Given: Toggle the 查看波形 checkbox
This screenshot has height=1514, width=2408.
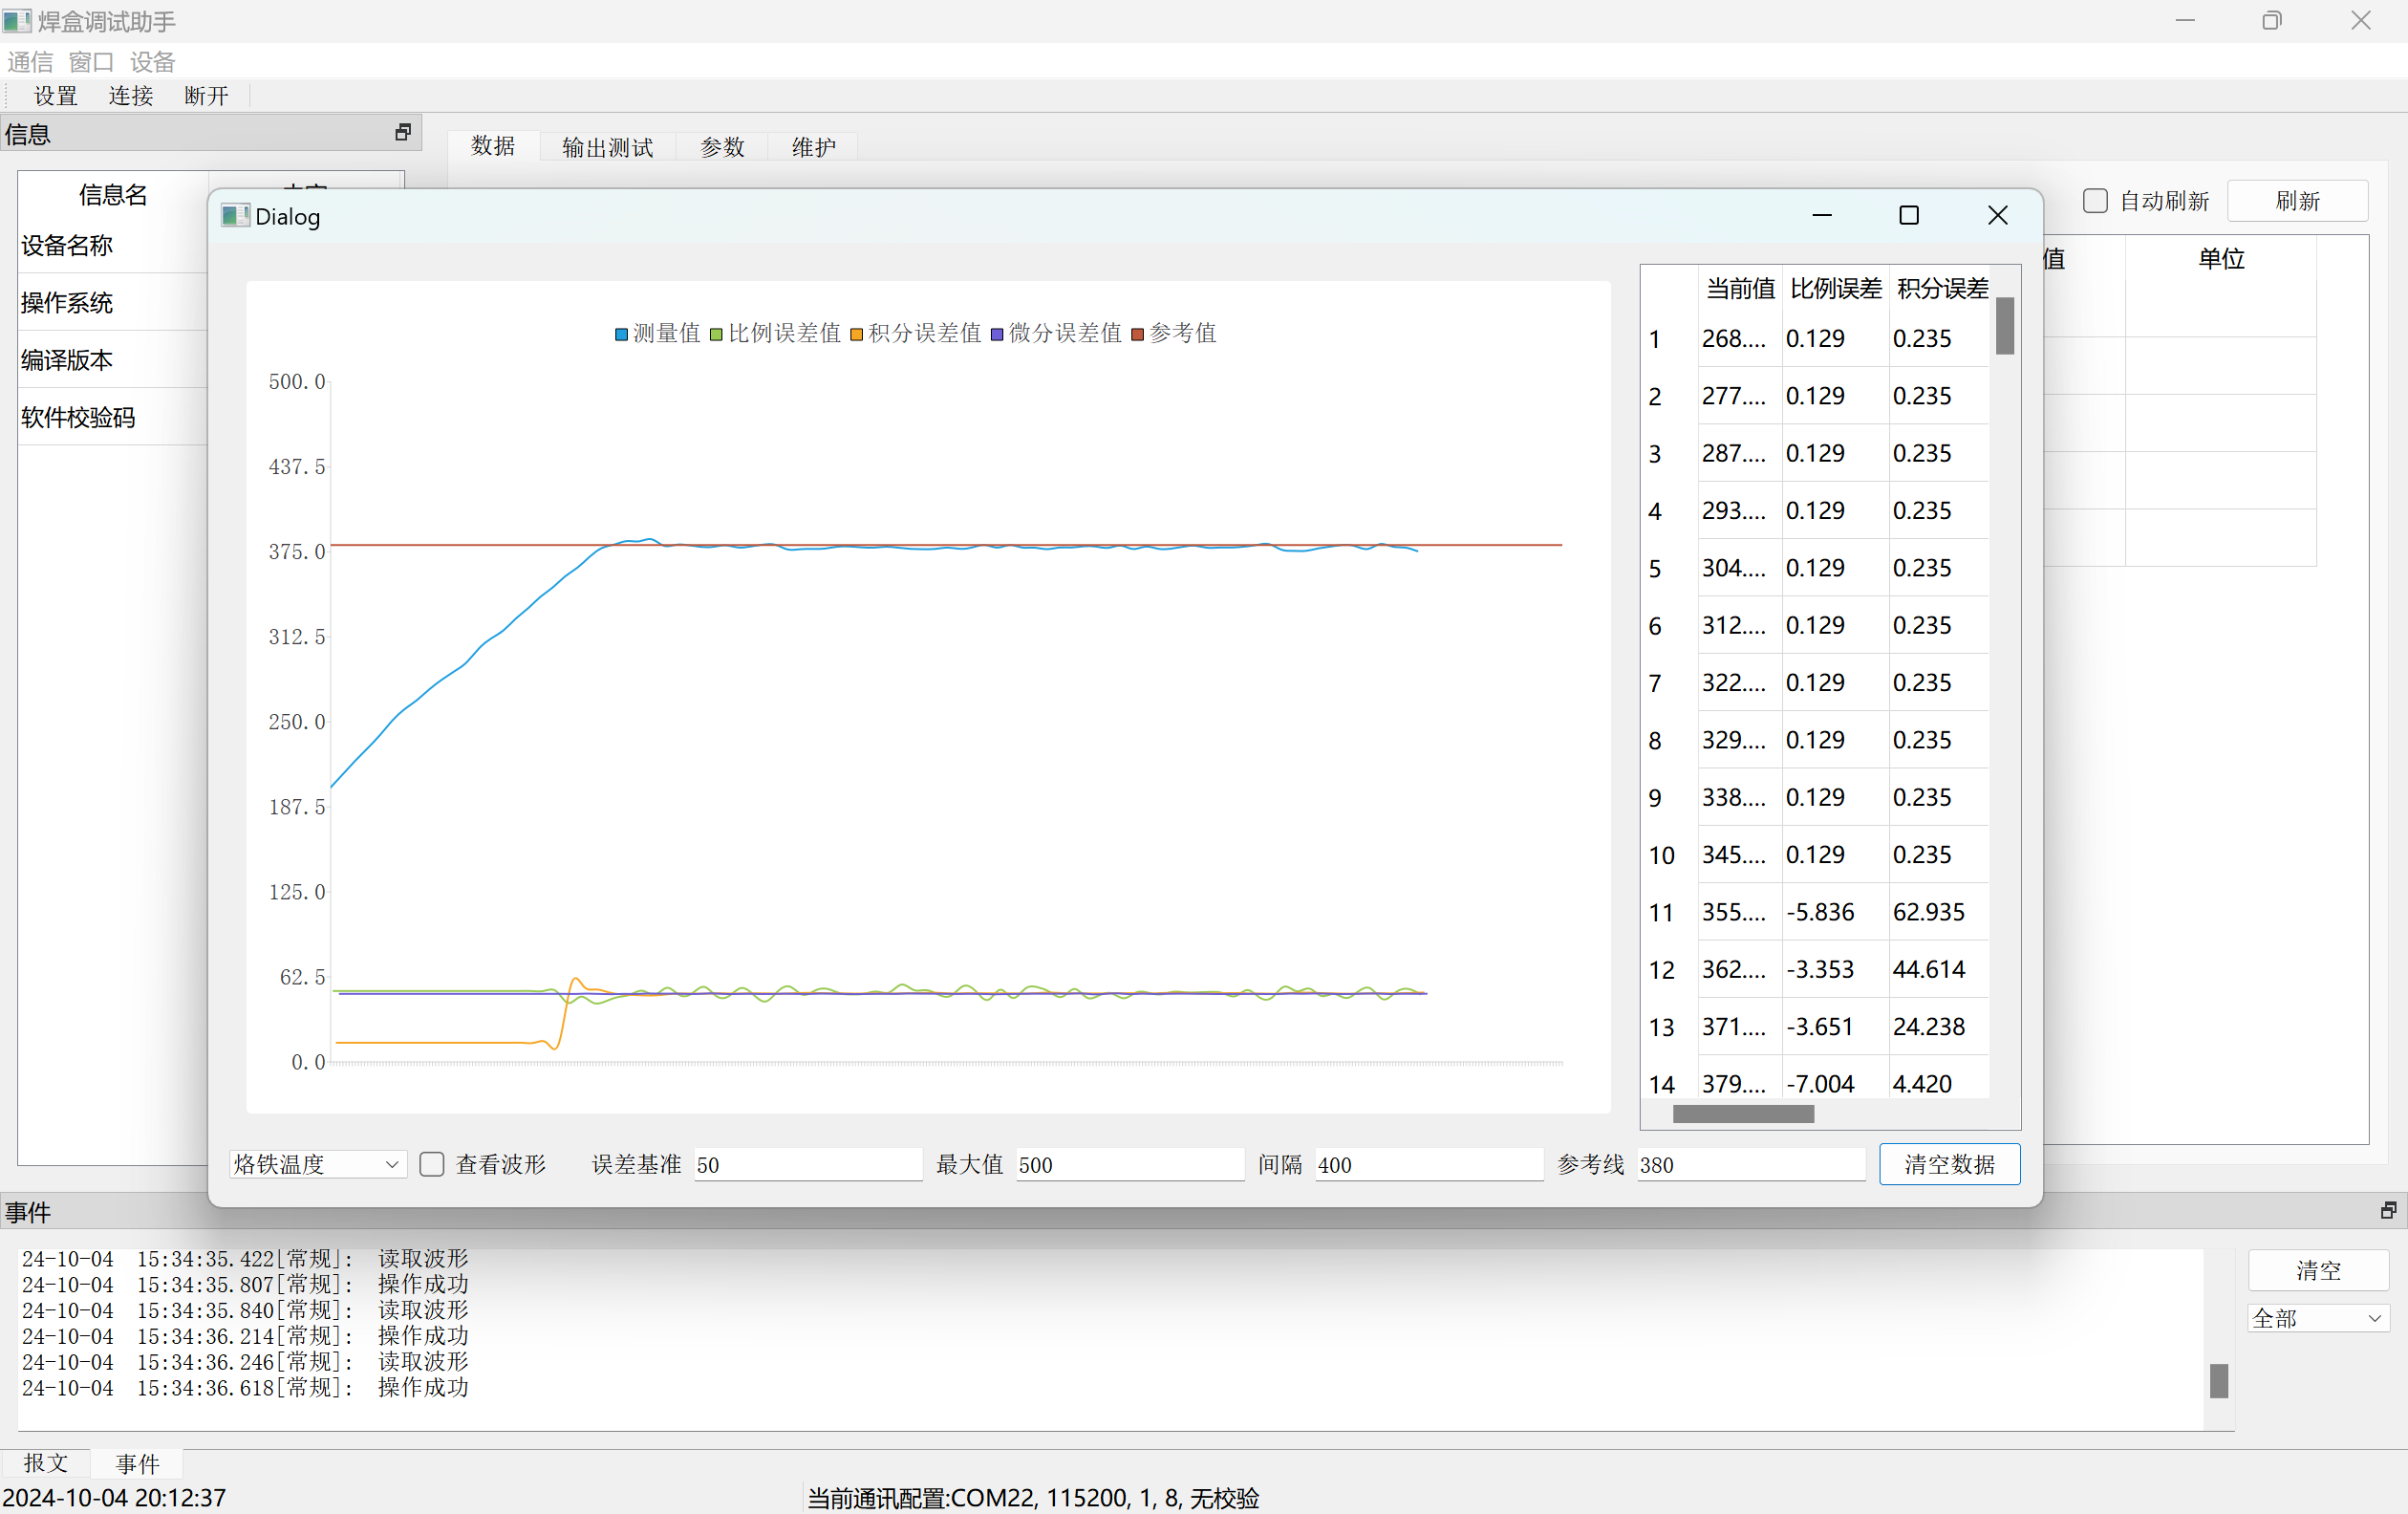Looking at the screenshot, I should (432, 1164).
